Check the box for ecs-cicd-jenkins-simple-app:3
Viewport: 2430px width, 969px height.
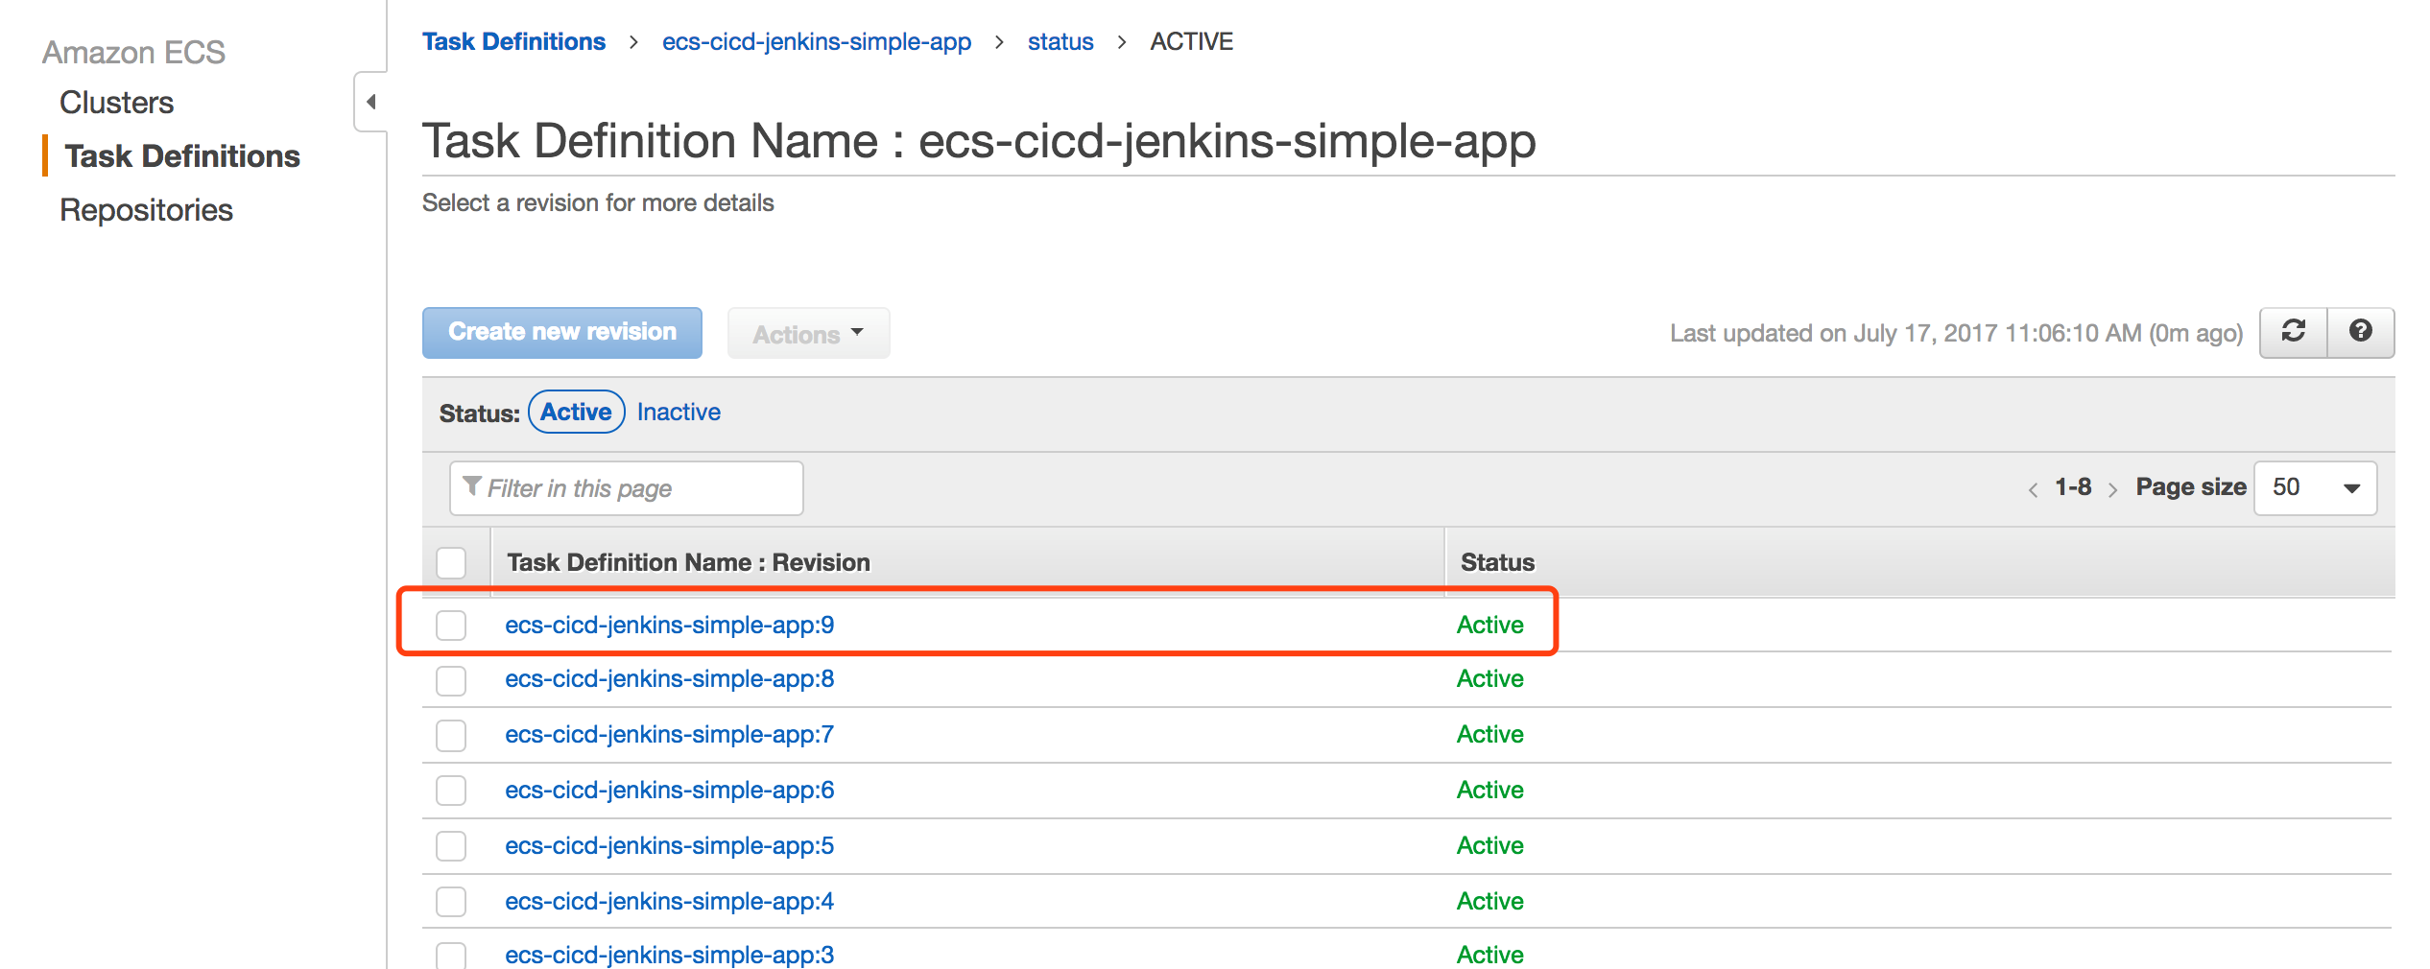tap(451, 956)
